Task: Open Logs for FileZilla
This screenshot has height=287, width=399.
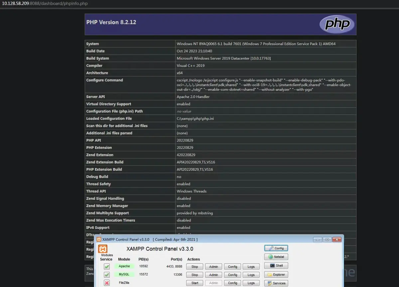Action: [251, 283]
